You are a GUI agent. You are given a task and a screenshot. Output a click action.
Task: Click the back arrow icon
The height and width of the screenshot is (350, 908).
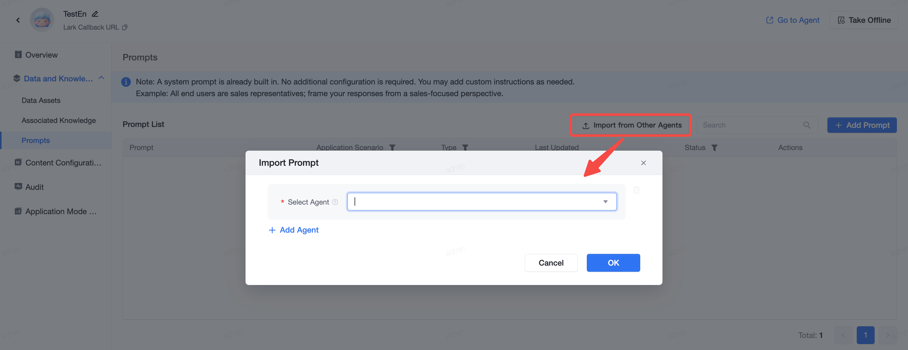(x=18, y=20)
